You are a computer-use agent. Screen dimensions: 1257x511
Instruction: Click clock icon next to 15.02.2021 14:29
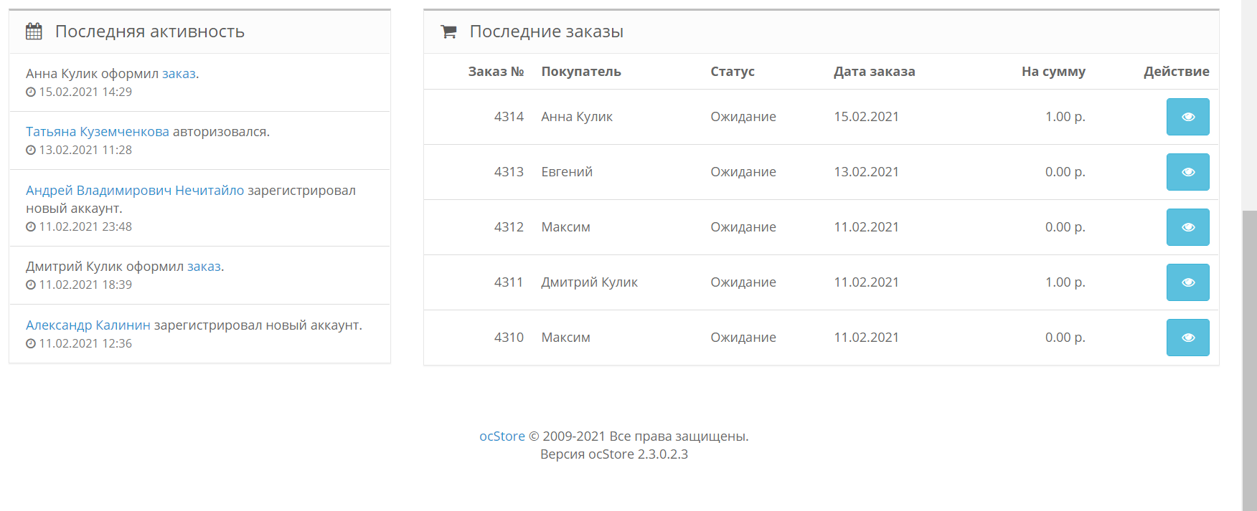(x=31, y=92)
